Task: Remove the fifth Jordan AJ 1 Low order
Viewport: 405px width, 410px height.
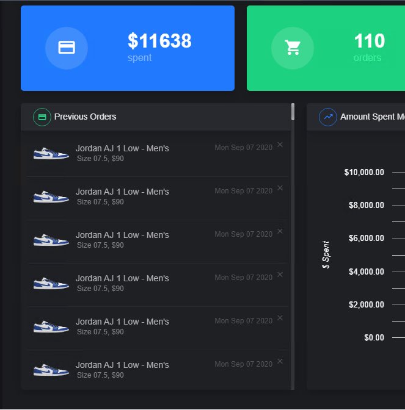Action: [x=280, y=318]
